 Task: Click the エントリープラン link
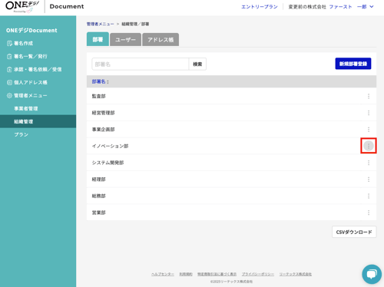coord(260,7)
